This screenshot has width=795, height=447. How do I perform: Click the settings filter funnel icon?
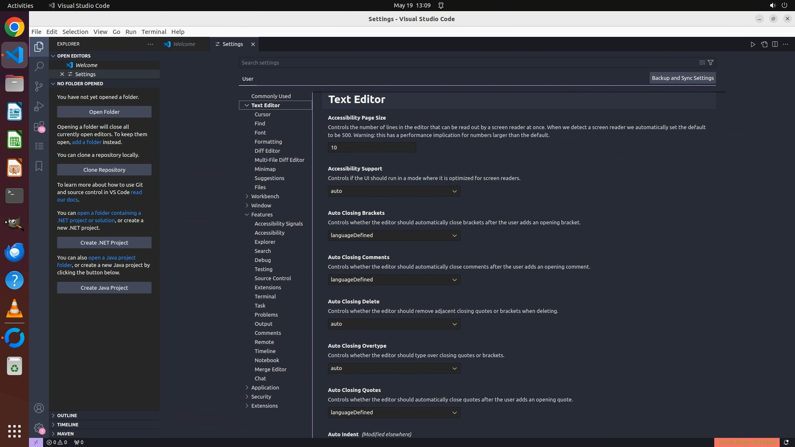pyautogui.click(x=711, y=62)
